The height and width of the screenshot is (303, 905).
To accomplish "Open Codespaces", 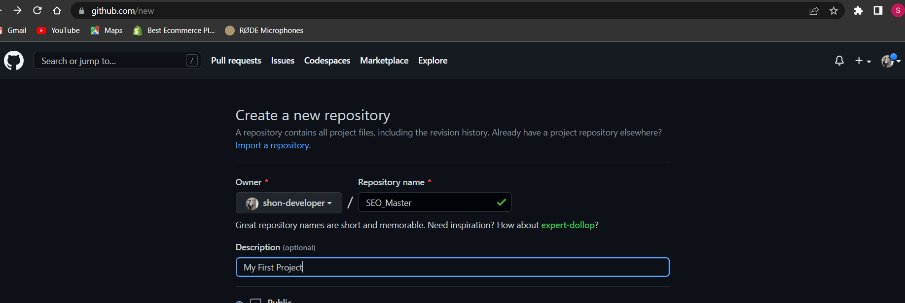I will [327, 61].
